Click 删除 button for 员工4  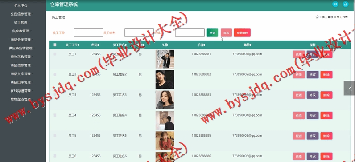(x=326, y=115)
